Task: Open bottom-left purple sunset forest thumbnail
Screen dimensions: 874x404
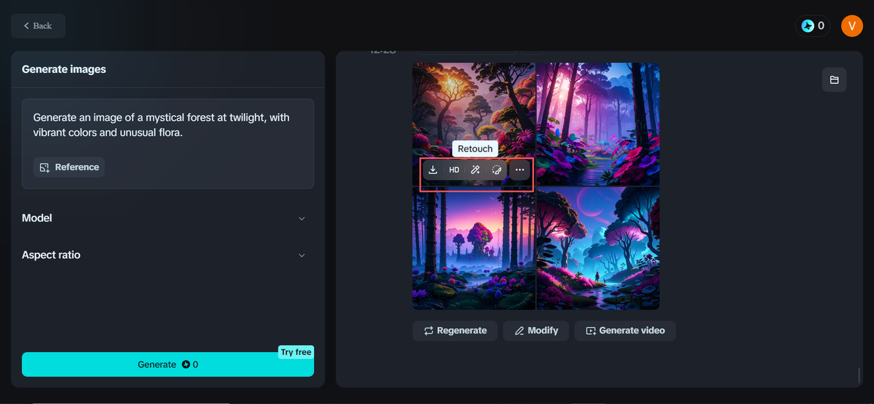Action: pyautogui.click(x=474, y=248)
